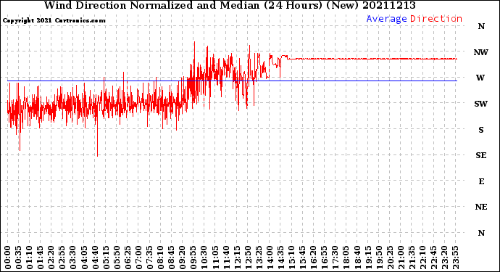This screenshot has height=272, width=500.
Task: Click the 19:15 time label
Action: pyautogui.click(x=367, y=257)
